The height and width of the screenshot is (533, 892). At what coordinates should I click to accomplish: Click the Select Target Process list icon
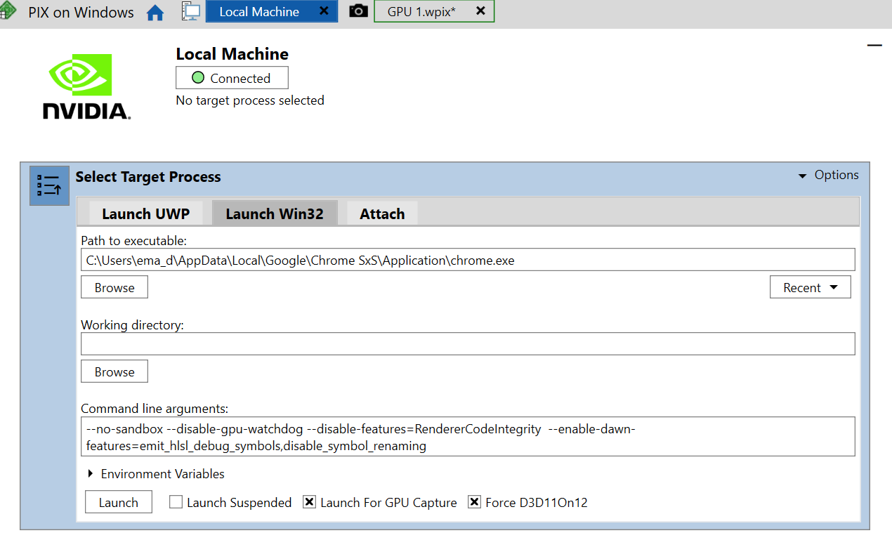coord(49,186)
